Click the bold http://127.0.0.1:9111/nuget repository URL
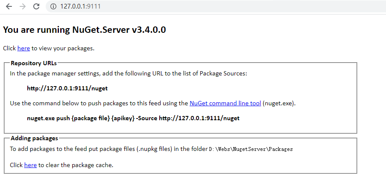 click(x=67, y=88)
